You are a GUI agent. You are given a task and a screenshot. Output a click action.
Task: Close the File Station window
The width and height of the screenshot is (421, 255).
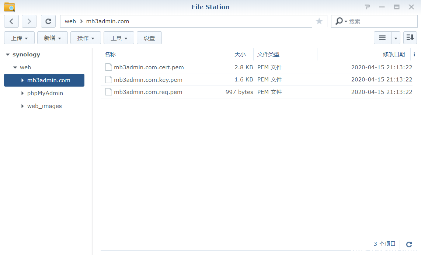pos(411,7)
